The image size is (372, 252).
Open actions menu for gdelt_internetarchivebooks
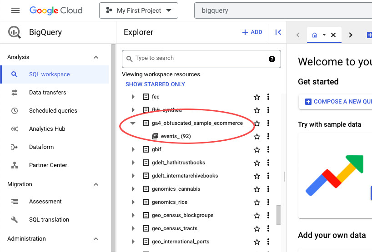tap(268, 176)
